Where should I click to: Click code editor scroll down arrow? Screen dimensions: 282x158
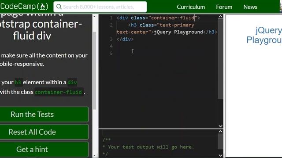220,126
